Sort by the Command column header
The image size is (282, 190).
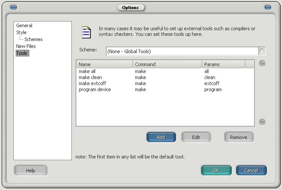click(x=167, y=64)
